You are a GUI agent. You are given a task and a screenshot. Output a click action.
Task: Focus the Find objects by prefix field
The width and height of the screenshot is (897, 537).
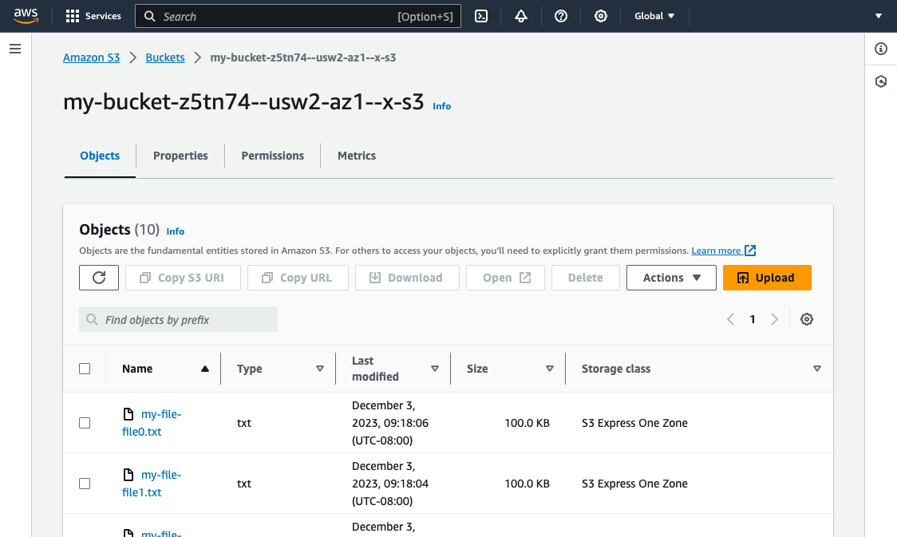pyautogui.click(x=179, y=320)
